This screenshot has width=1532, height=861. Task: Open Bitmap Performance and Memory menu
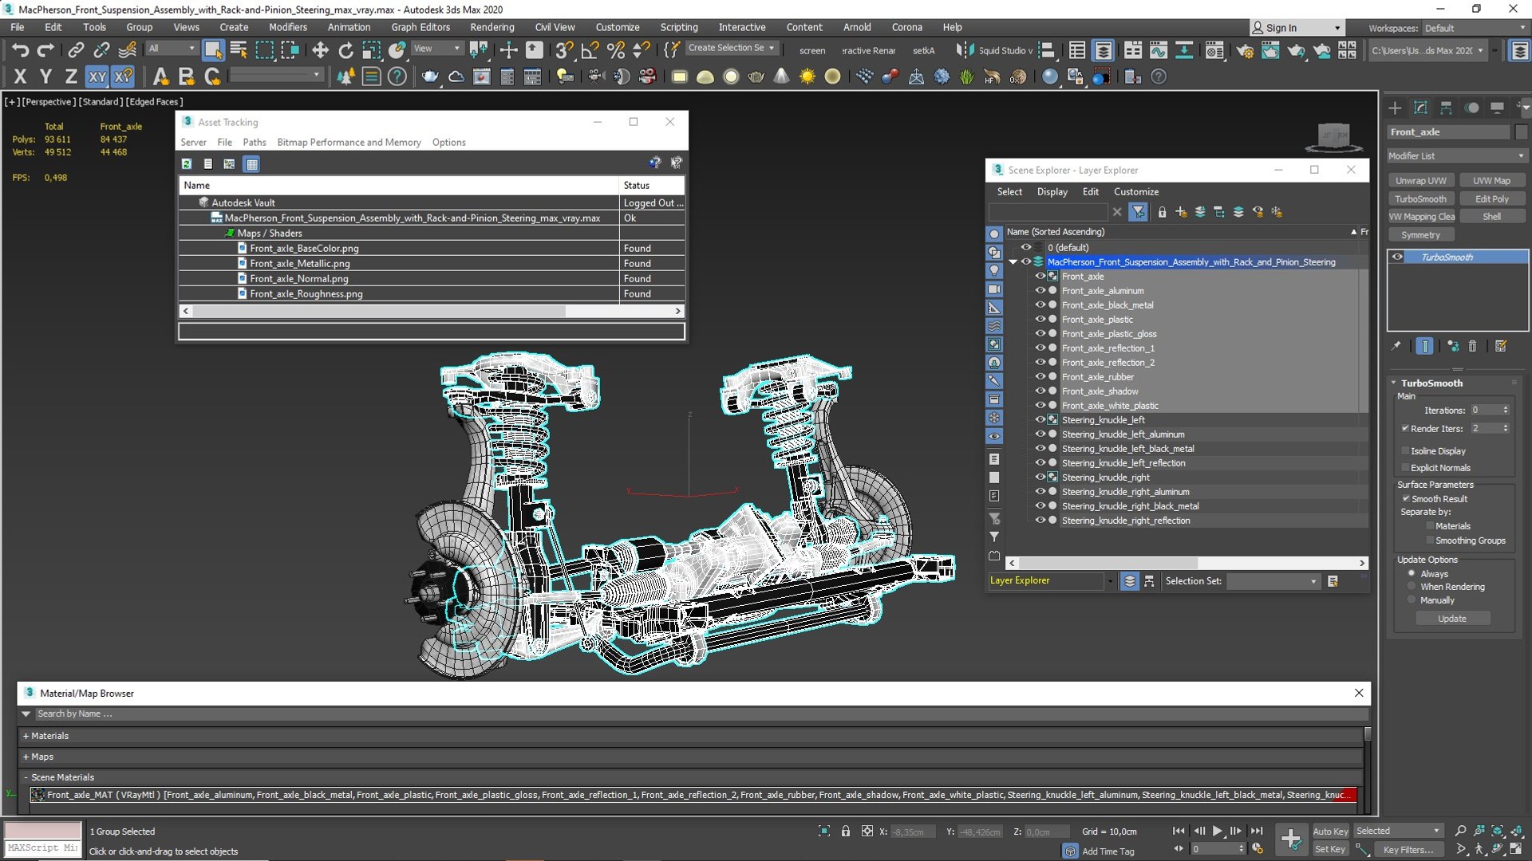coord(349,142)
